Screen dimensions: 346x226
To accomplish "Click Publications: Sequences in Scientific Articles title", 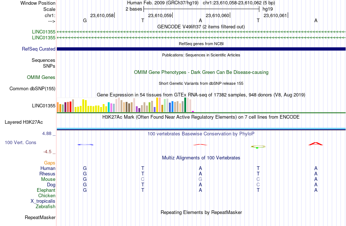I will [x=201, y=55].
